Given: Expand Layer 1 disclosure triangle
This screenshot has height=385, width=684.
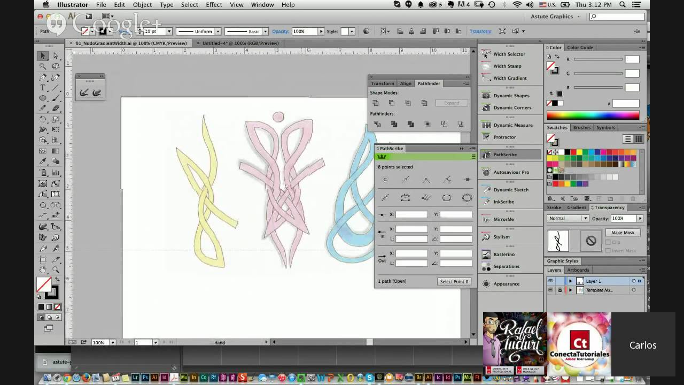Looking at the screenshot, I should pyautogui.click(x=570, y=281).
